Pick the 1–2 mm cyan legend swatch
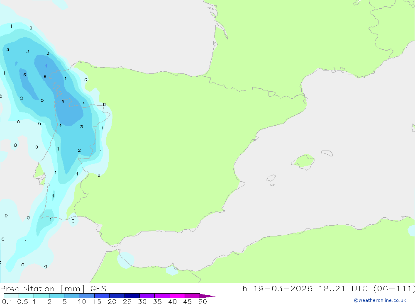 41,296
